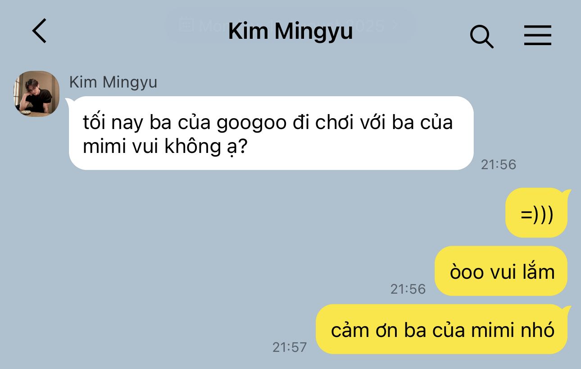Tap the 21:56 timestamp beside "òoo vui lắm"
Screen dimensions: 581x369
(408, 289)
